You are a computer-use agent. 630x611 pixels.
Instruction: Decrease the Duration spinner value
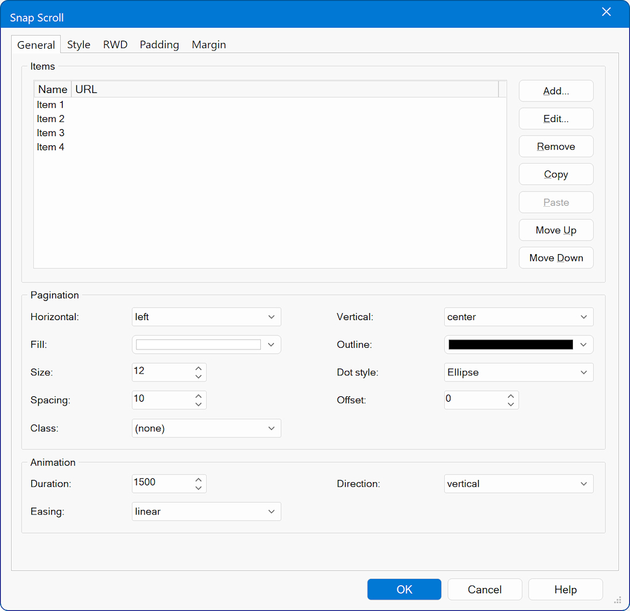click(198, 488)
